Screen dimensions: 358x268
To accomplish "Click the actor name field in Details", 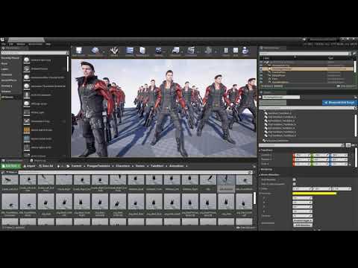I will click(x=281, y=97).
